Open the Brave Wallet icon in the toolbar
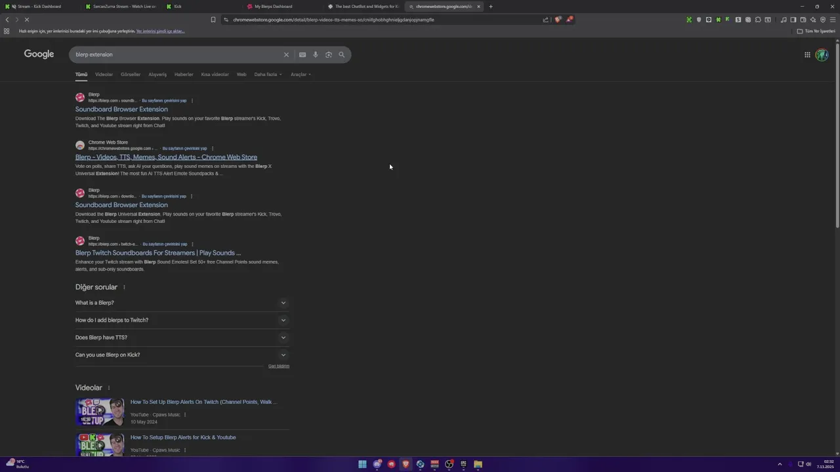 point(803,20)
